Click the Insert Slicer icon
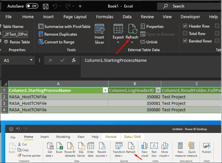The width and height of the screenshot is (222, 163). (x=100, y=29)
